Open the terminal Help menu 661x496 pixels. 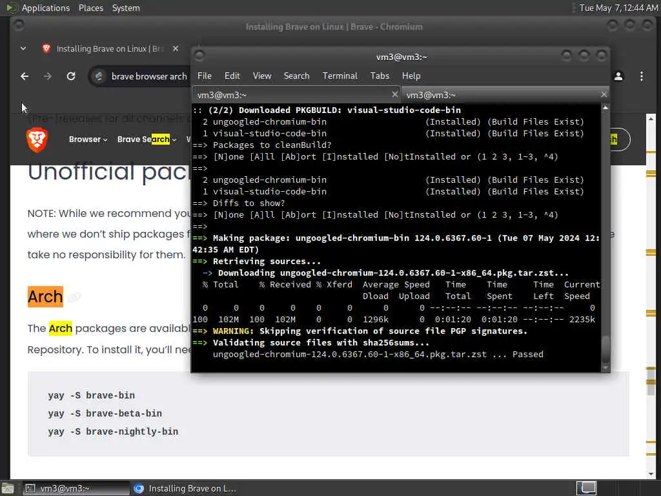point(411,76)
